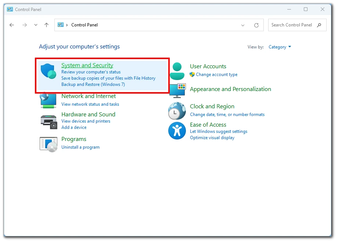This screenshot has height=243, width=338.
Task: Maximize the Control Panel window
Action: pyautogui.click(x=306, y=9)
